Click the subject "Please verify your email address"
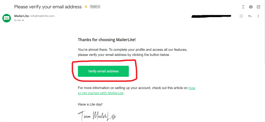The image size is (265, 122). [x=48, y=7]
